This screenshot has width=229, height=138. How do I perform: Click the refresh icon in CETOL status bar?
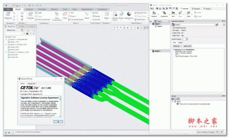point(218,132)
